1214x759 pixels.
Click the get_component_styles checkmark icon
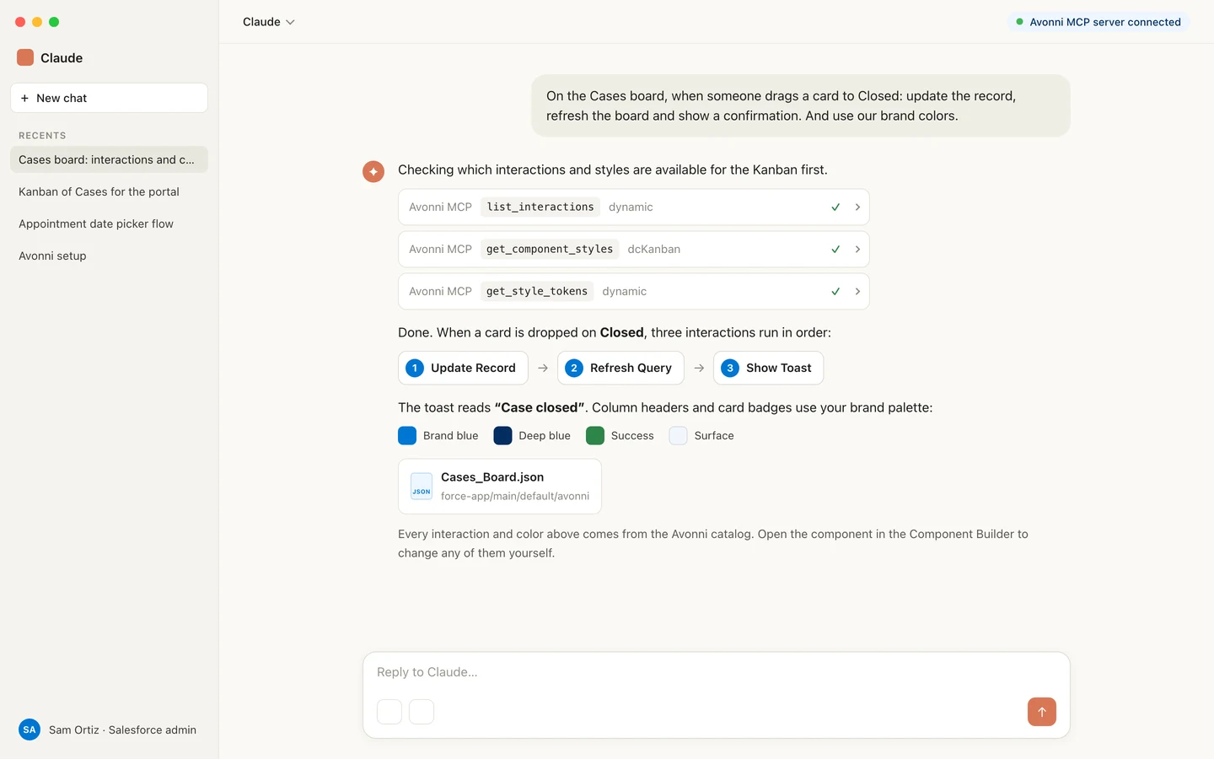(x=835, y=249)
